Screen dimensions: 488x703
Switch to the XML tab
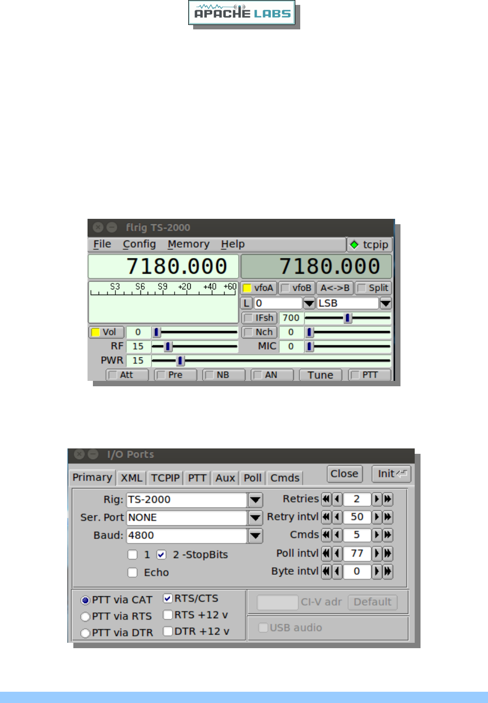tap(132, 478)
